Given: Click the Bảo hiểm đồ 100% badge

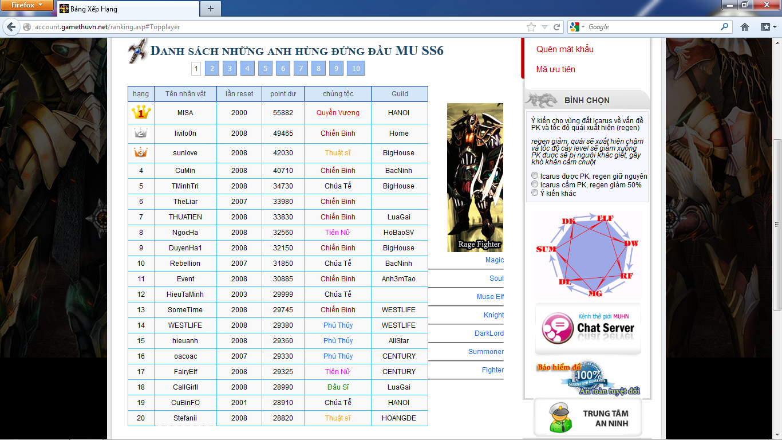Looking at the screenshot, I should [588, 378].
